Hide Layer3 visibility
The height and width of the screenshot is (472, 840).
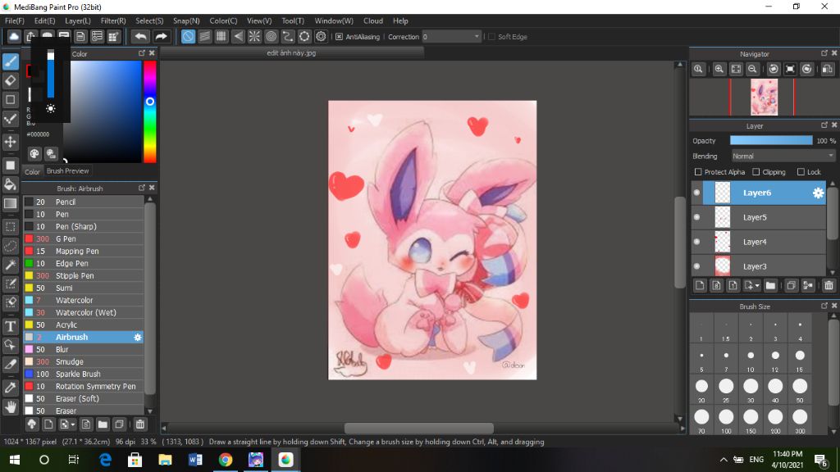point(697,266)
